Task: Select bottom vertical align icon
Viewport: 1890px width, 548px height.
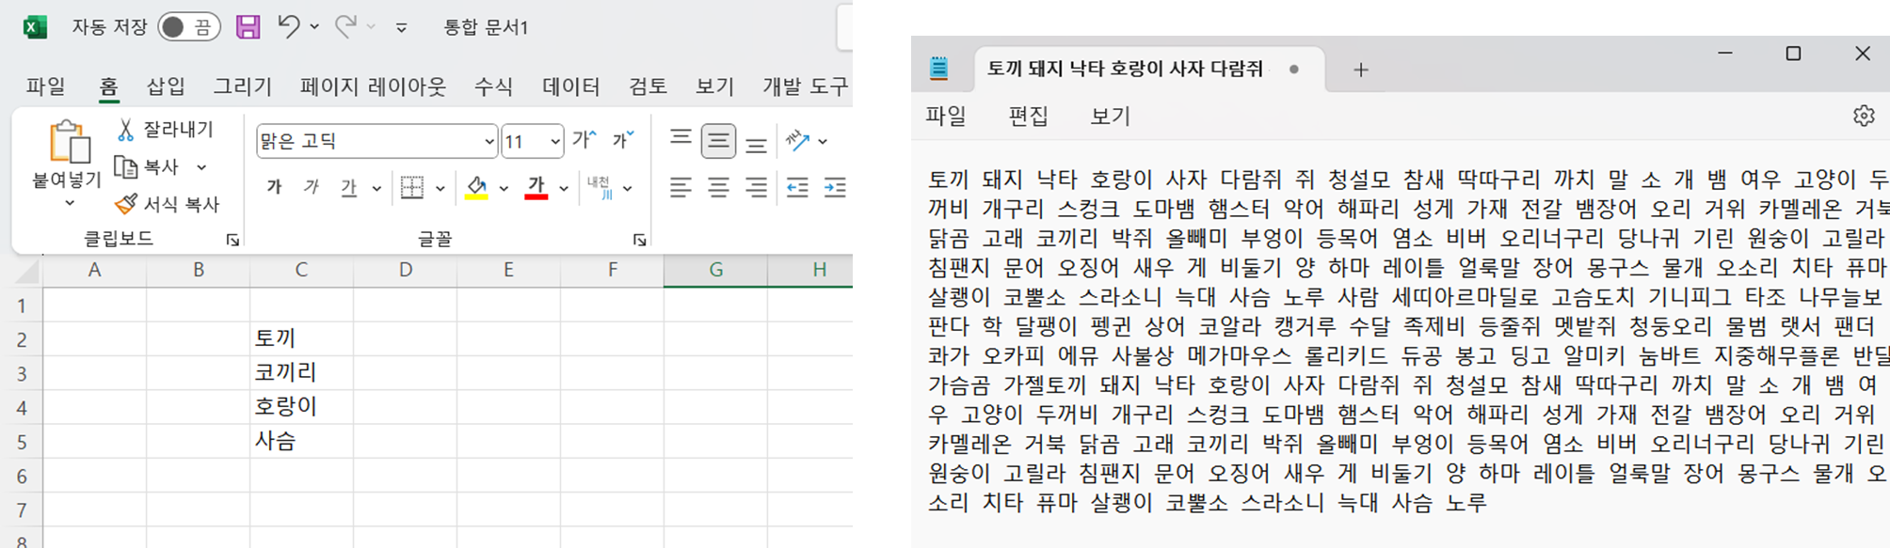Action: click(x=756, y=144)
